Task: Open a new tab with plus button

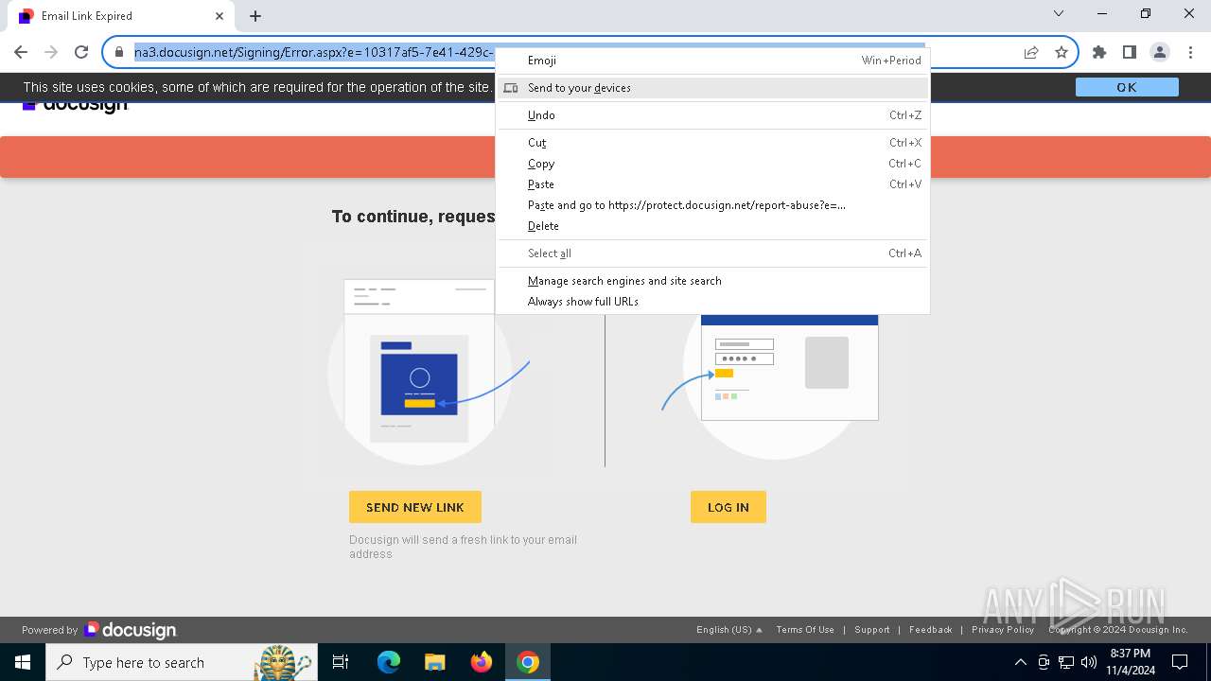Action: (255, 16)
